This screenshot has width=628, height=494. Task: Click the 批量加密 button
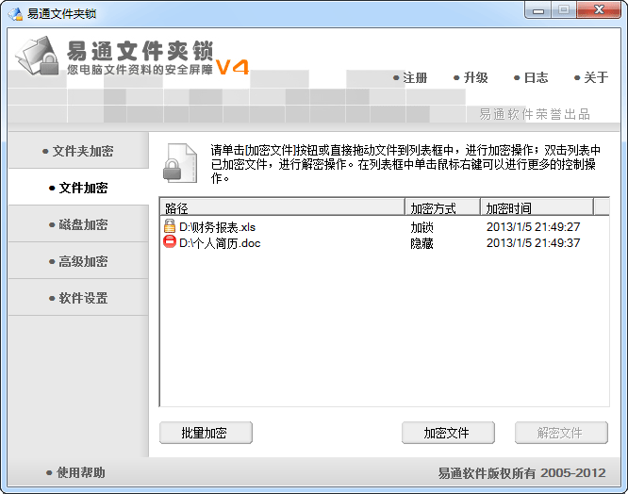point(206,433)
